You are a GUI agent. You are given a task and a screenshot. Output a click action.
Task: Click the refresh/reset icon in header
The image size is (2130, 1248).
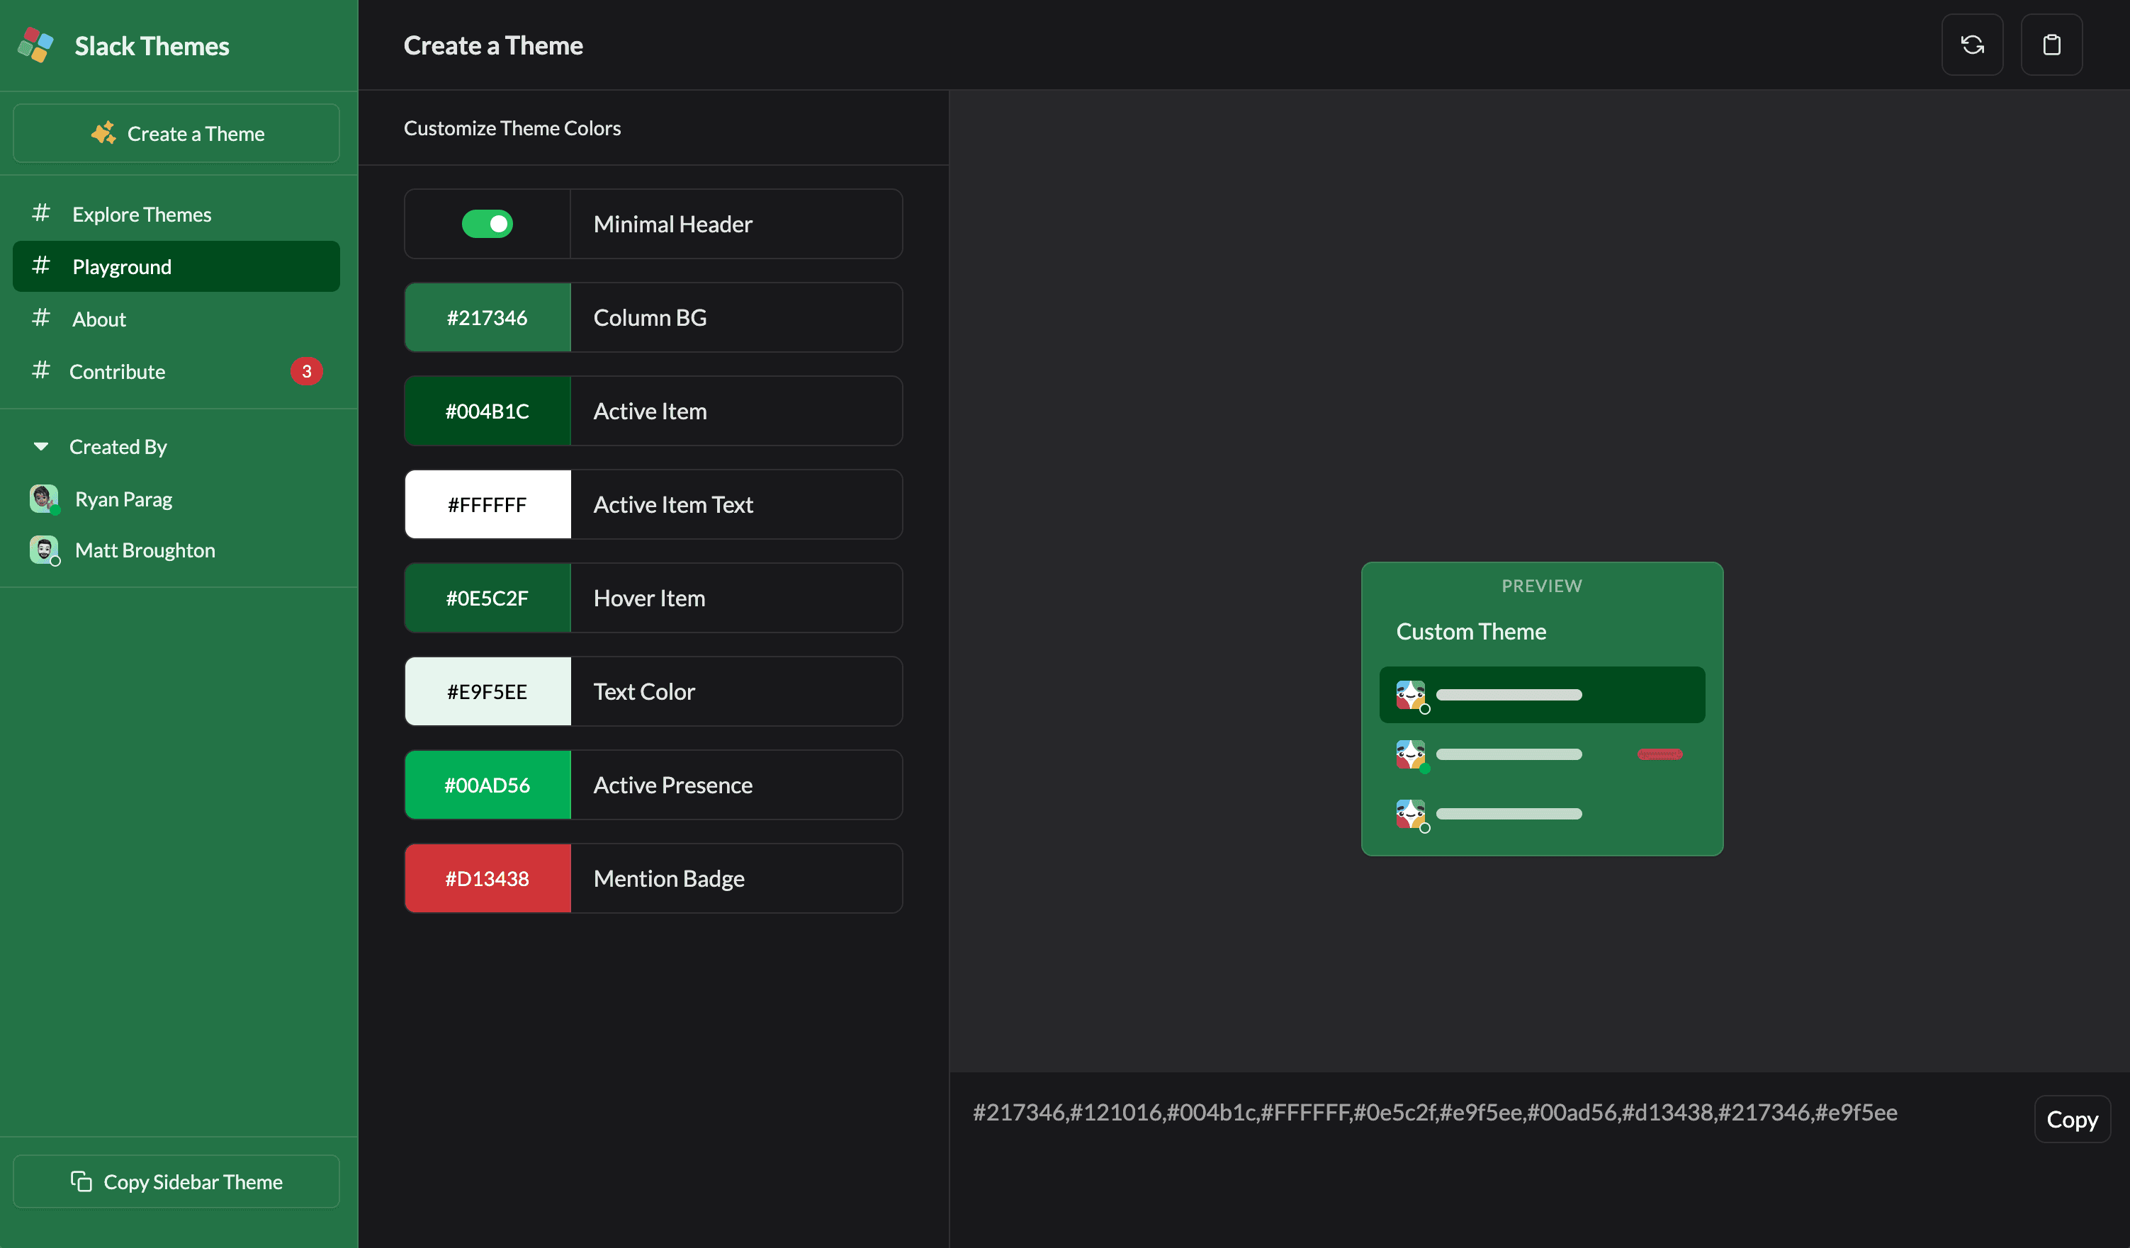(1972, 45)
